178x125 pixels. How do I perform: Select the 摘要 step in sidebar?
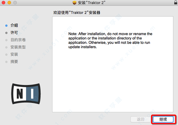point(14,61)
